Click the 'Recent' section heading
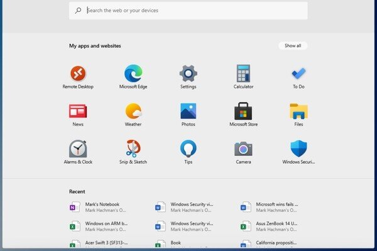 point(77,191)
